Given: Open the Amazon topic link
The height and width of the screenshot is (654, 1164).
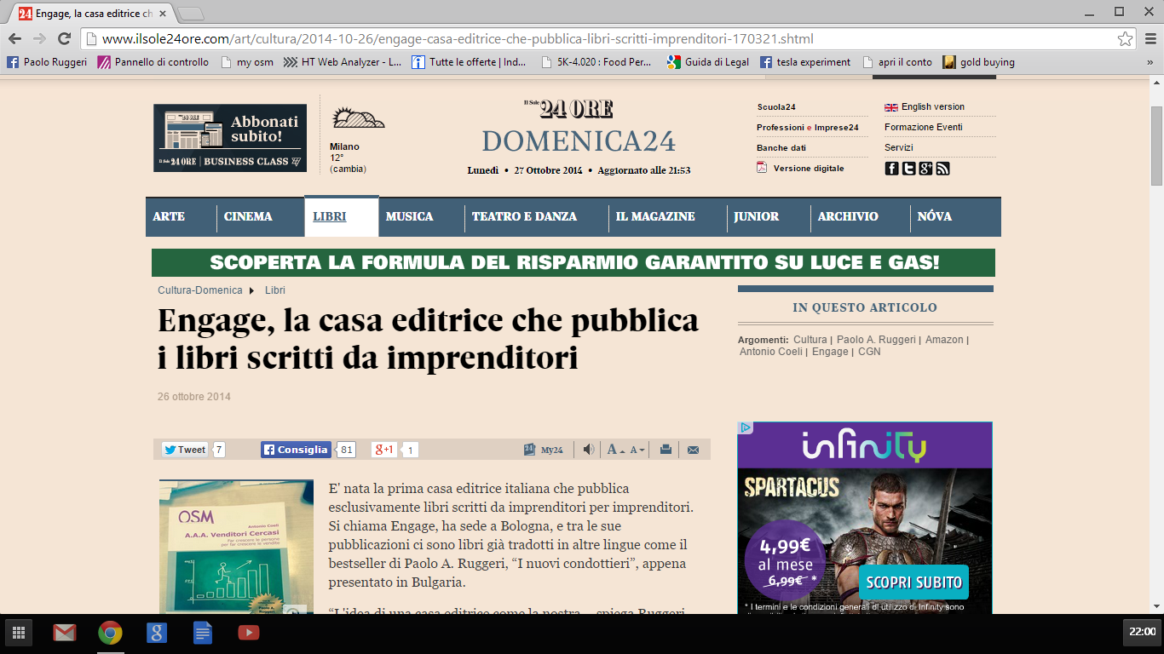Looking at the screenshot, I should pyautogui.click(x=944, y=340).
